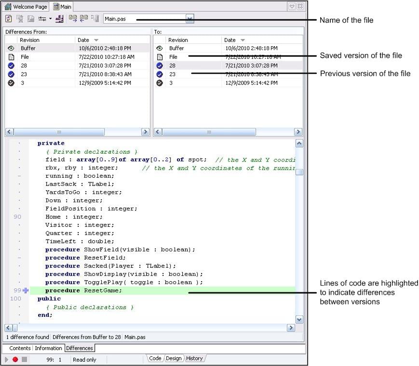Select revision 28 checkmark in Differences From
Viewport: 419px width, 366px height.
(x=11, y=65)
